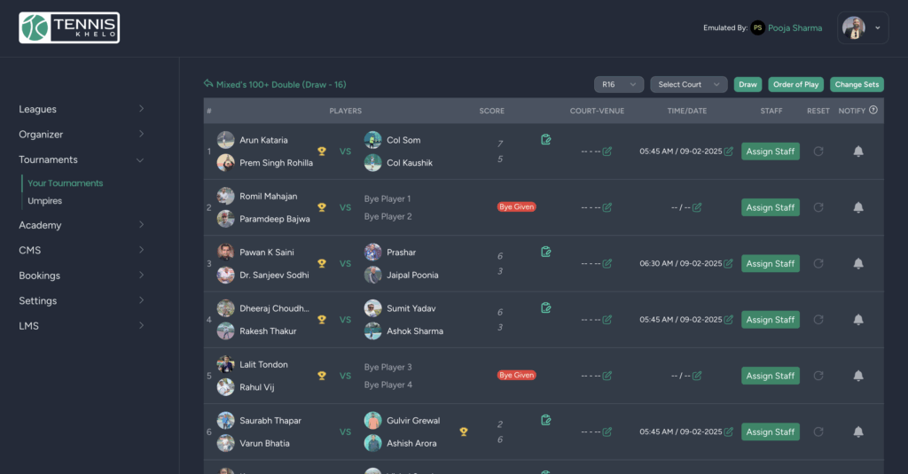Edit court-venue for Romil Mahajan match
Image resolution: width=908 pixels, height=474 pixels.
607,207
